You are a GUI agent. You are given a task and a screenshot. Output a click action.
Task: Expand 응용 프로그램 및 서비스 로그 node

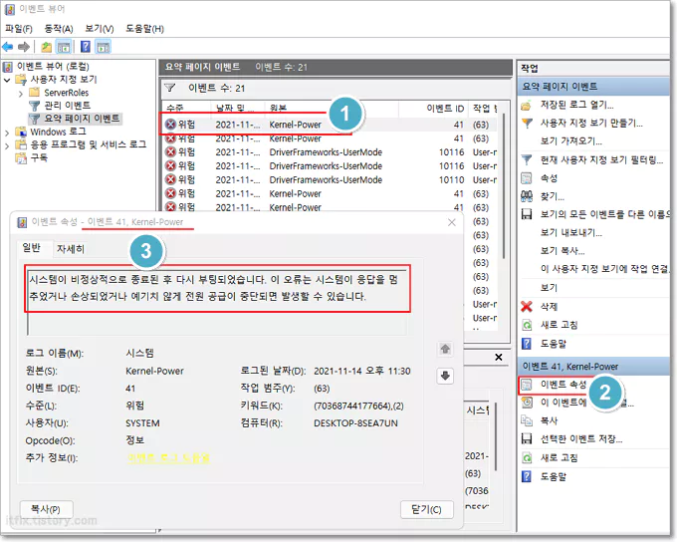[x=7, y=145]
